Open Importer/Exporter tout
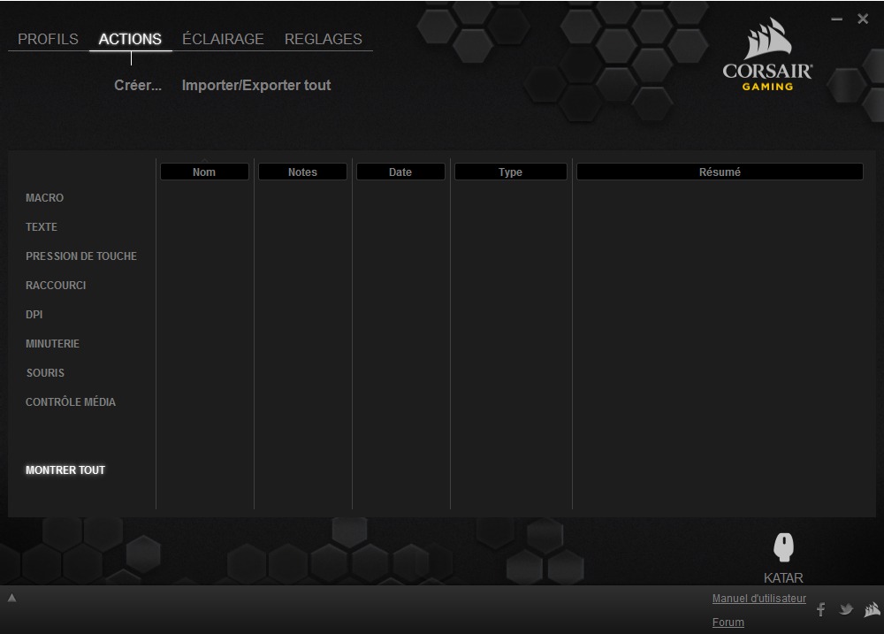The height and width of the screenshot is (634, 884). tap(256, 86)
